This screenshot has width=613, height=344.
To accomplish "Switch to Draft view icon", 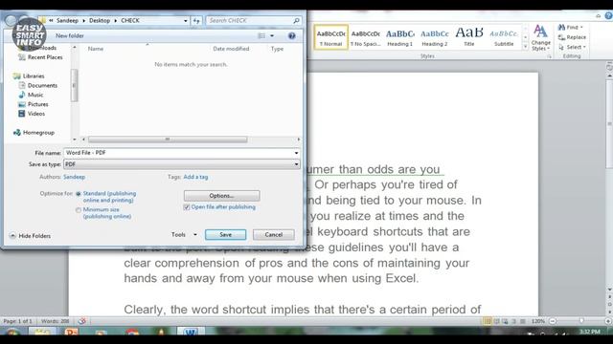I will (x=523, y=321).
